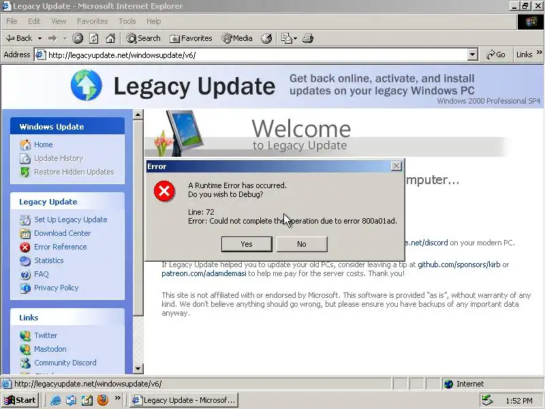Open the github.com/sponsors/kirb link
This screenshot has height=409, width=545.
[458, 264]
